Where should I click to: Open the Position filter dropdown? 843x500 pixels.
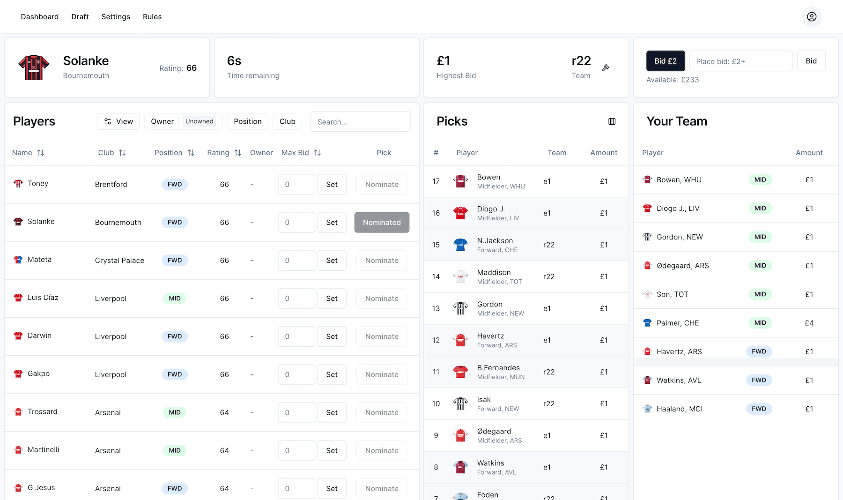(x=247, y=121)
